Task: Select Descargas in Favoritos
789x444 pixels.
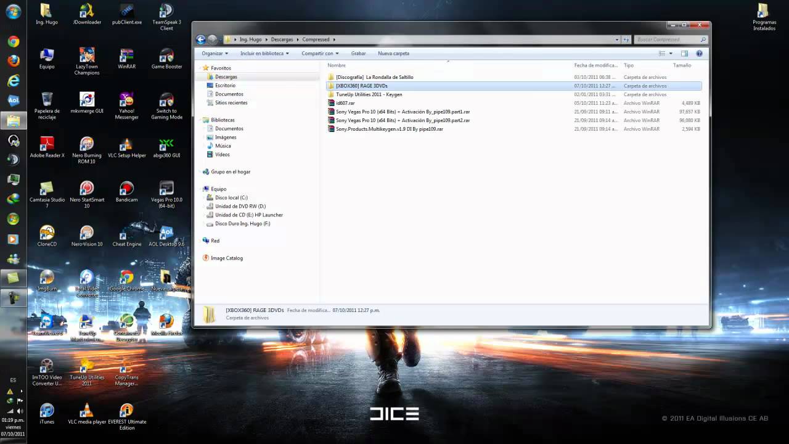Action: pyautogui.click(x=226, y=77)
